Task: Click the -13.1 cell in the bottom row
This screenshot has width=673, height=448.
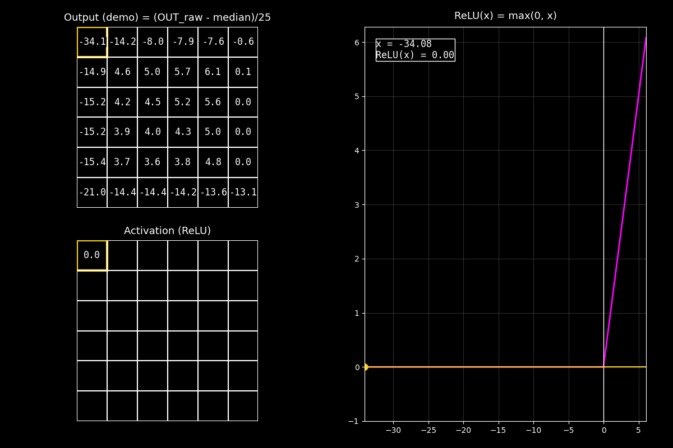Action: pyautogui.click(x=243, y=193)
